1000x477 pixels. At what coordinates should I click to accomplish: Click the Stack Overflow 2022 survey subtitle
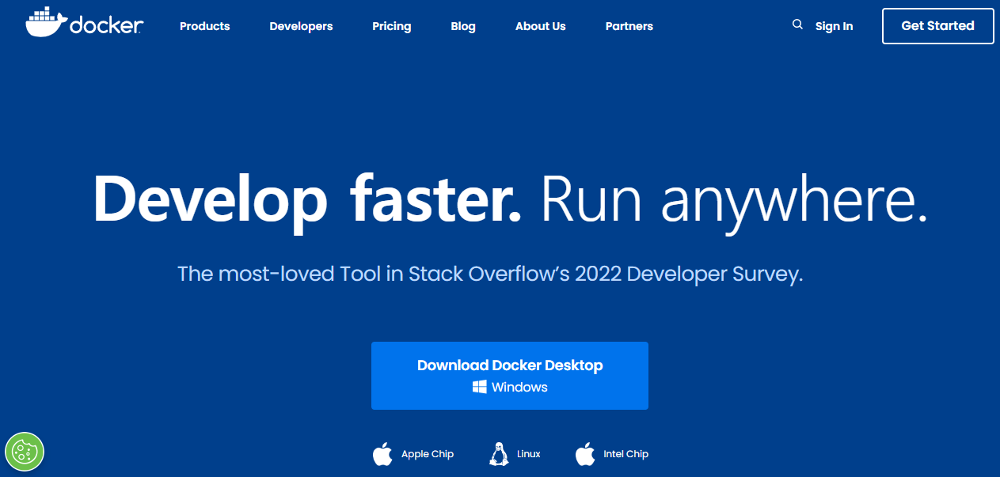pyautogui.click(x=490, y=273)
